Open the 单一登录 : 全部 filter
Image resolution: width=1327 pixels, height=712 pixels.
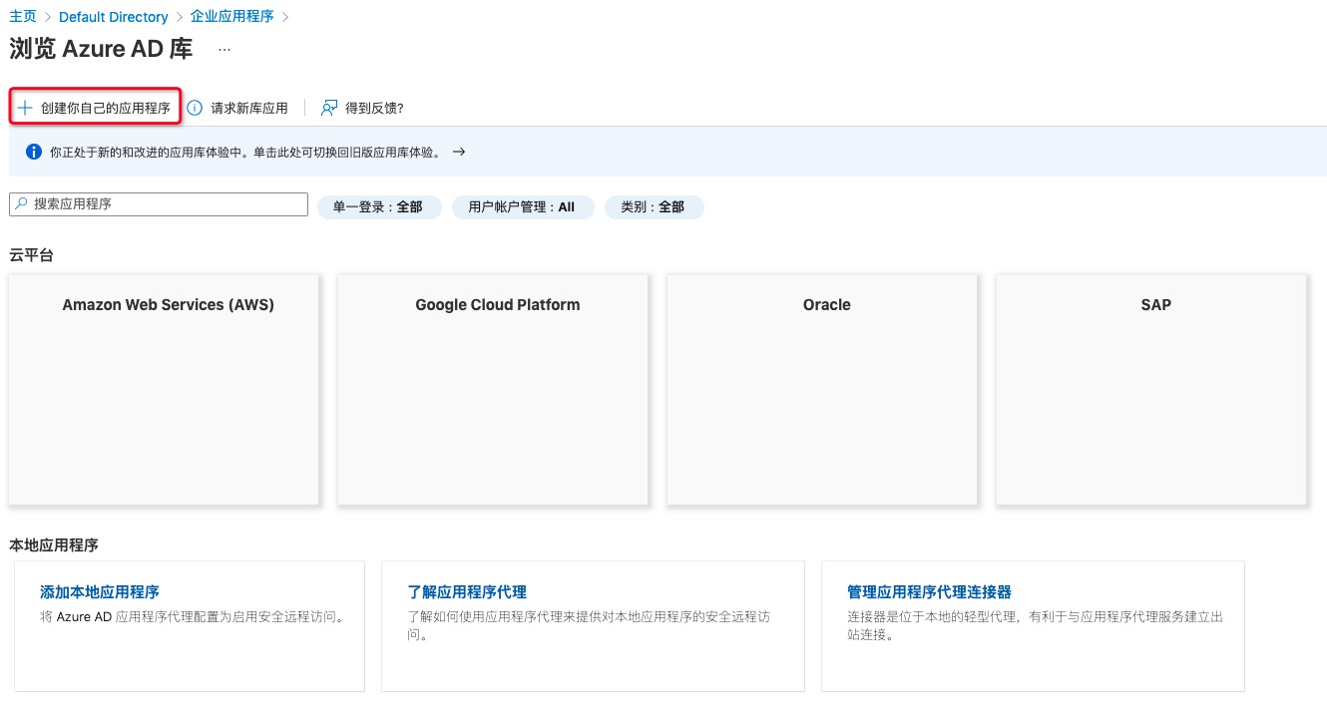pyautogui.click(x=378, y=207)
